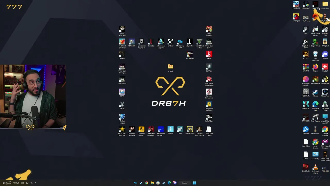
Task: Show hidden system tray icons chevron
Action: click(x=36, y=183)
